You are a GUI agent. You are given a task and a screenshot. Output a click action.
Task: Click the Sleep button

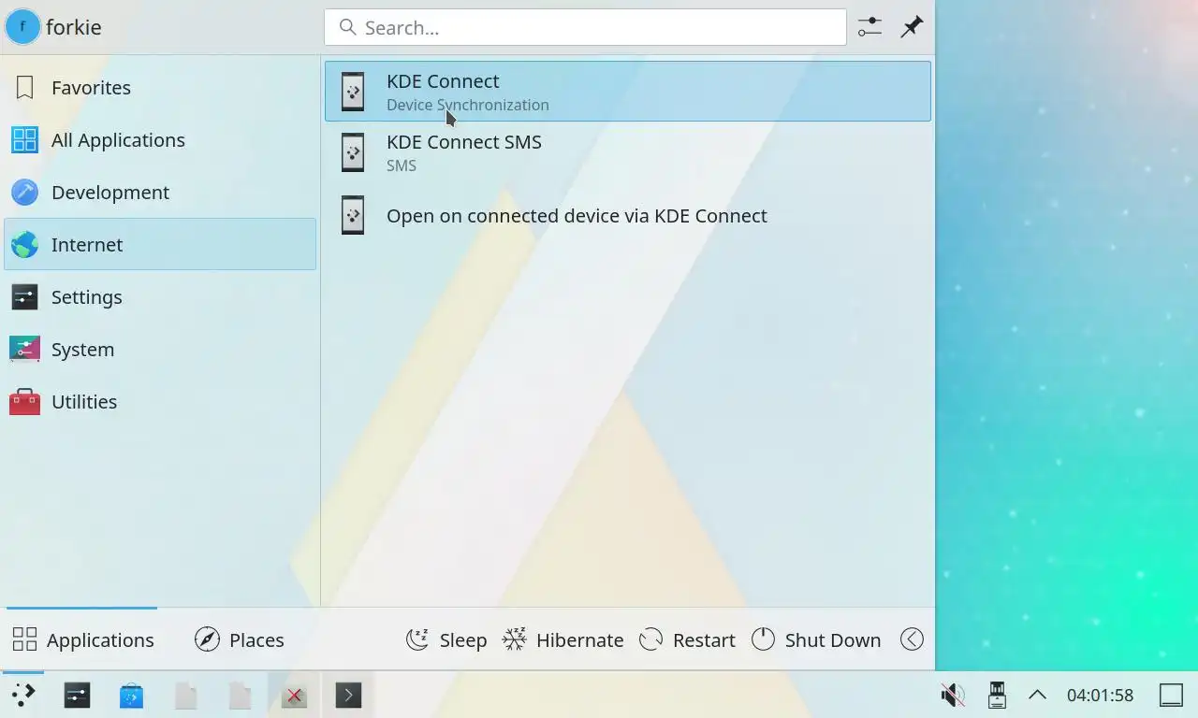446,639
